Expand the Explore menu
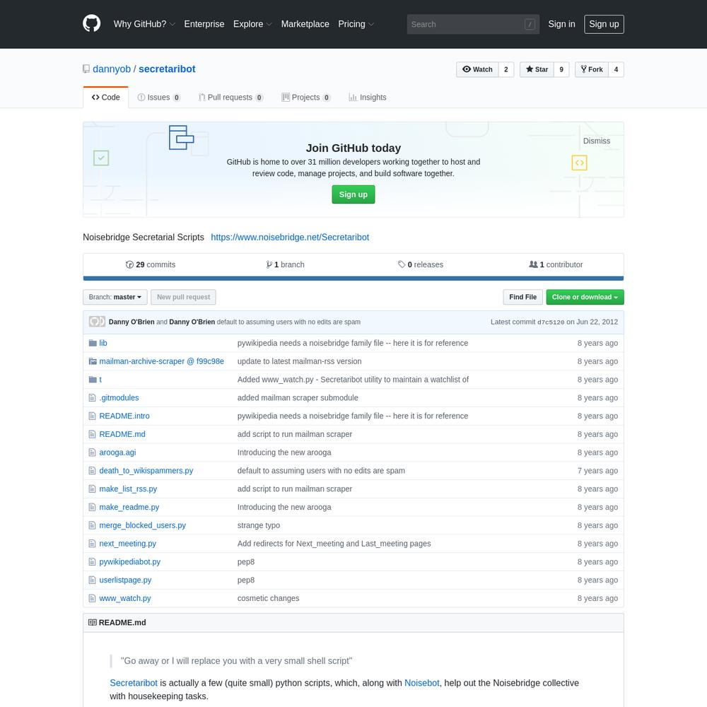The width and height of the screenshot is (707, 707). (252, 24)
